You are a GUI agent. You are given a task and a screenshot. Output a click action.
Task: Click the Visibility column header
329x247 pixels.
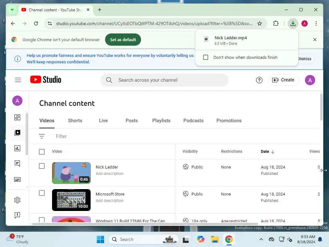click(x=190, y=151)
